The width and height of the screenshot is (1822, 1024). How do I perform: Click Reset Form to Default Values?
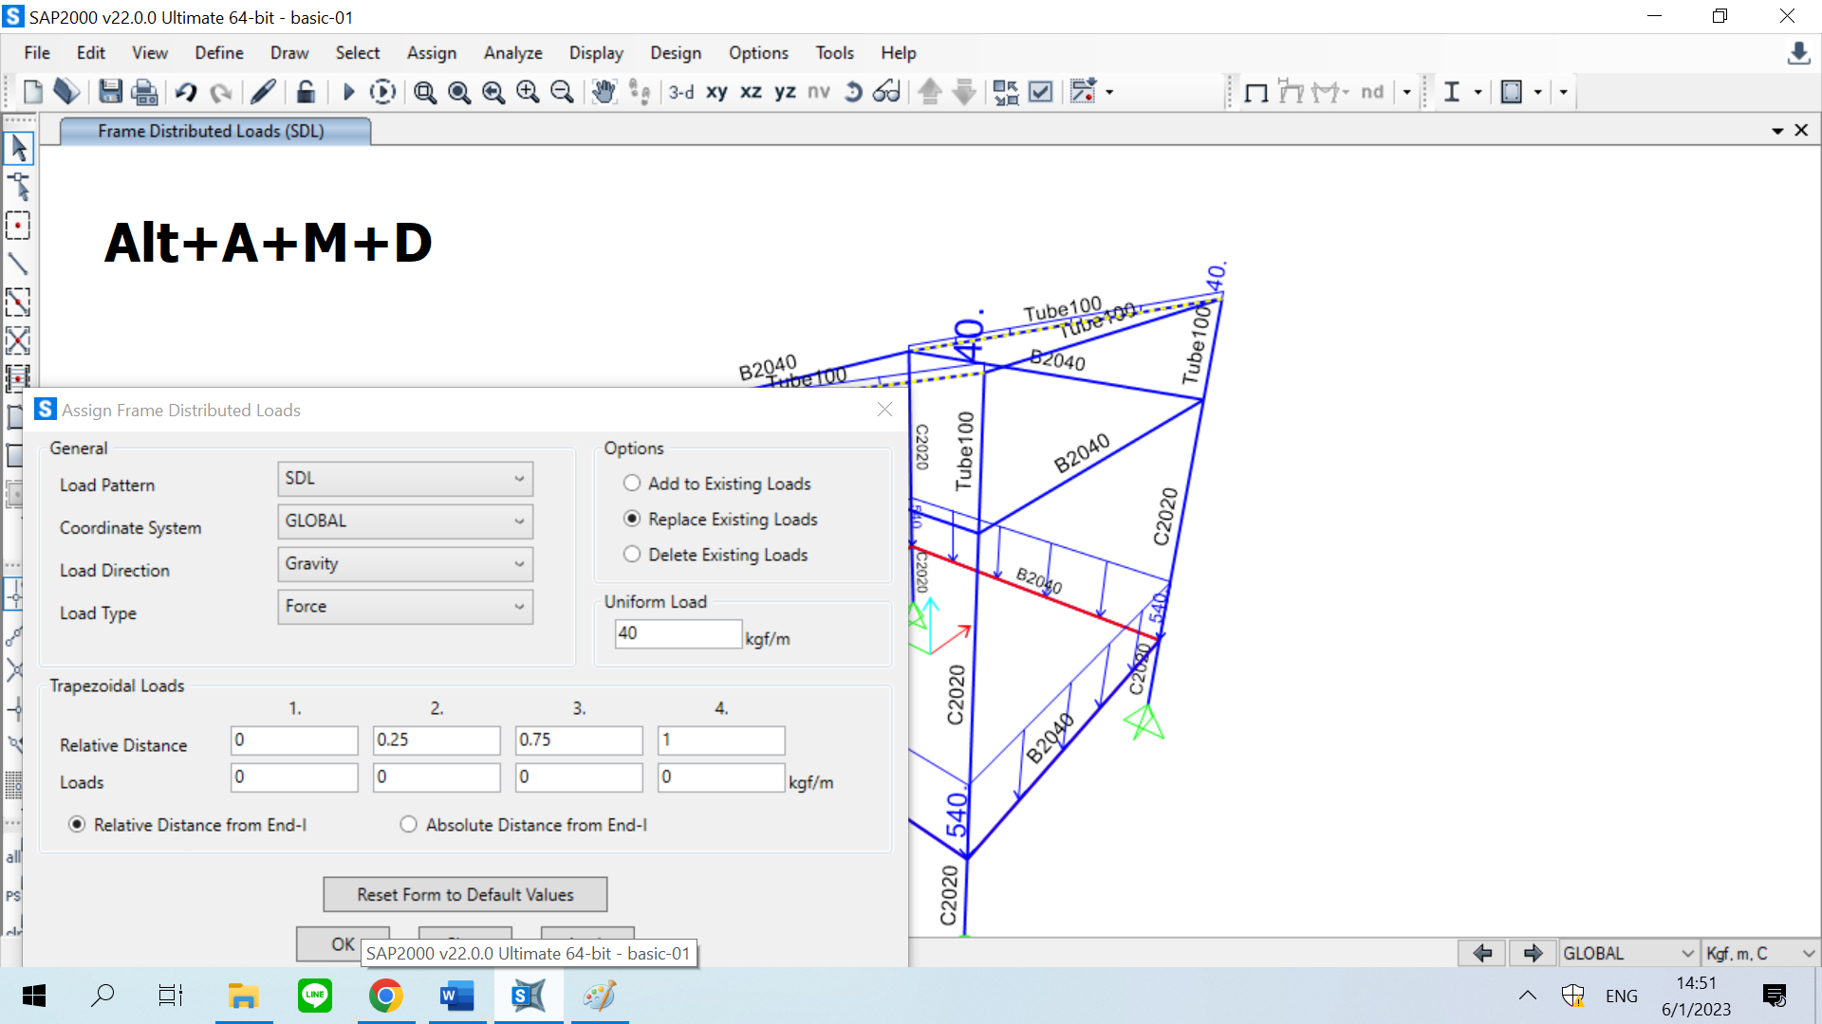coord(465,894)
